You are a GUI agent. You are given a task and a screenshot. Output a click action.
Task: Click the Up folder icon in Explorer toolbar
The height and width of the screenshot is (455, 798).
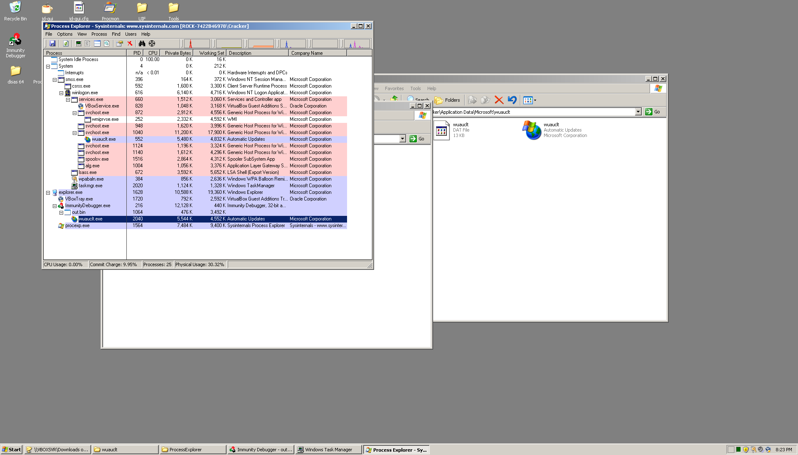[x=394, y=99]
